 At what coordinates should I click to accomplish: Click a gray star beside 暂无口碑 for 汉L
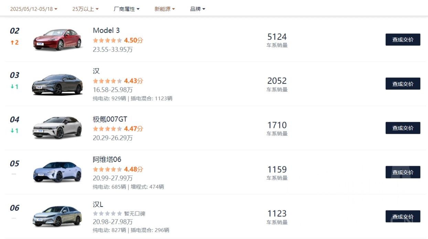pos(95,214)
